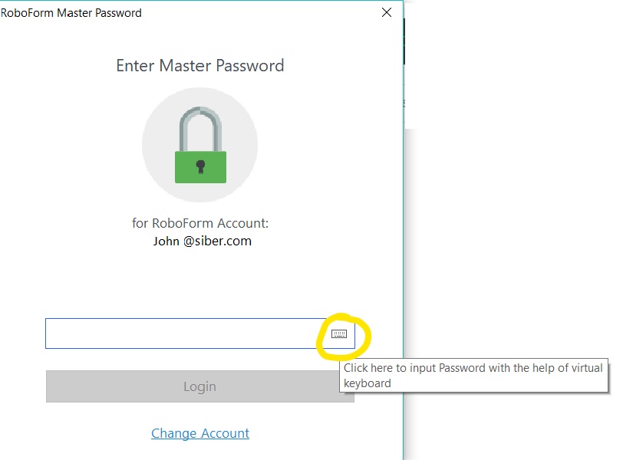Click the silver shackle of the padlock
The width and height of the screenshot is (623, 460).
[x=201, y=129]
